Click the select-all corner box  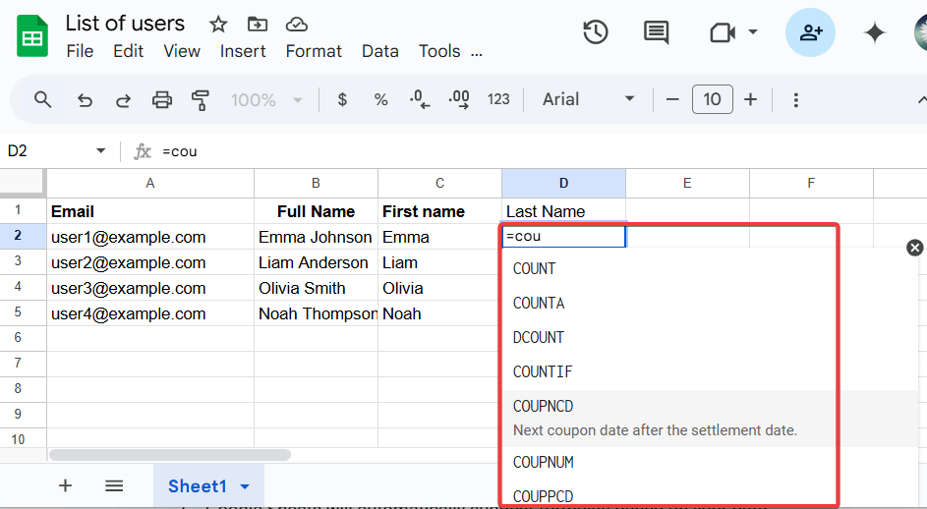(x=22, y=182)
